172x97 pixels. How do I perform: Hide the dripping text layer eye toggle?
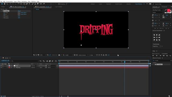click(1, 68)
